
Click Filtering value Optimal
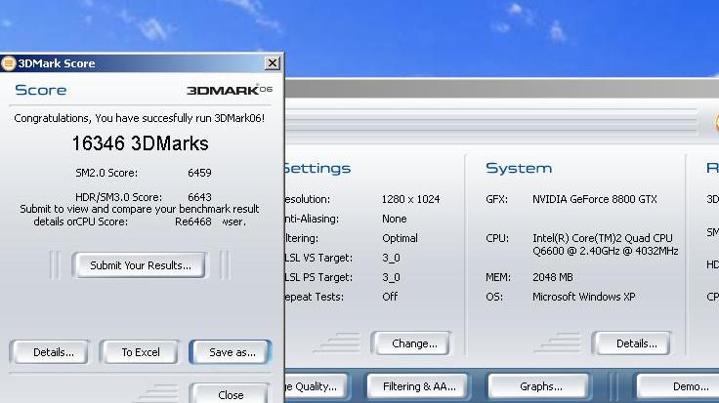tap(400, 239)
